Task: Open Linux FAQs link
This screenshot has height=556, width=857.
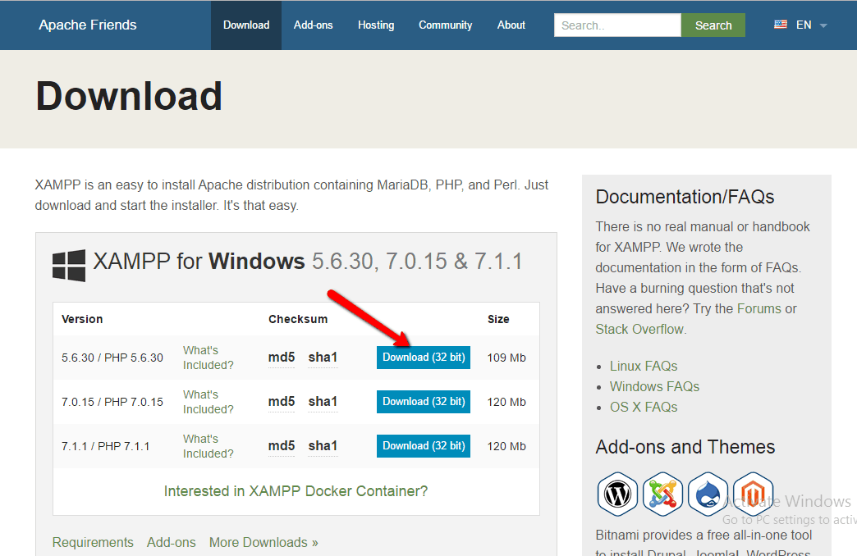Action: coord(644,366)
